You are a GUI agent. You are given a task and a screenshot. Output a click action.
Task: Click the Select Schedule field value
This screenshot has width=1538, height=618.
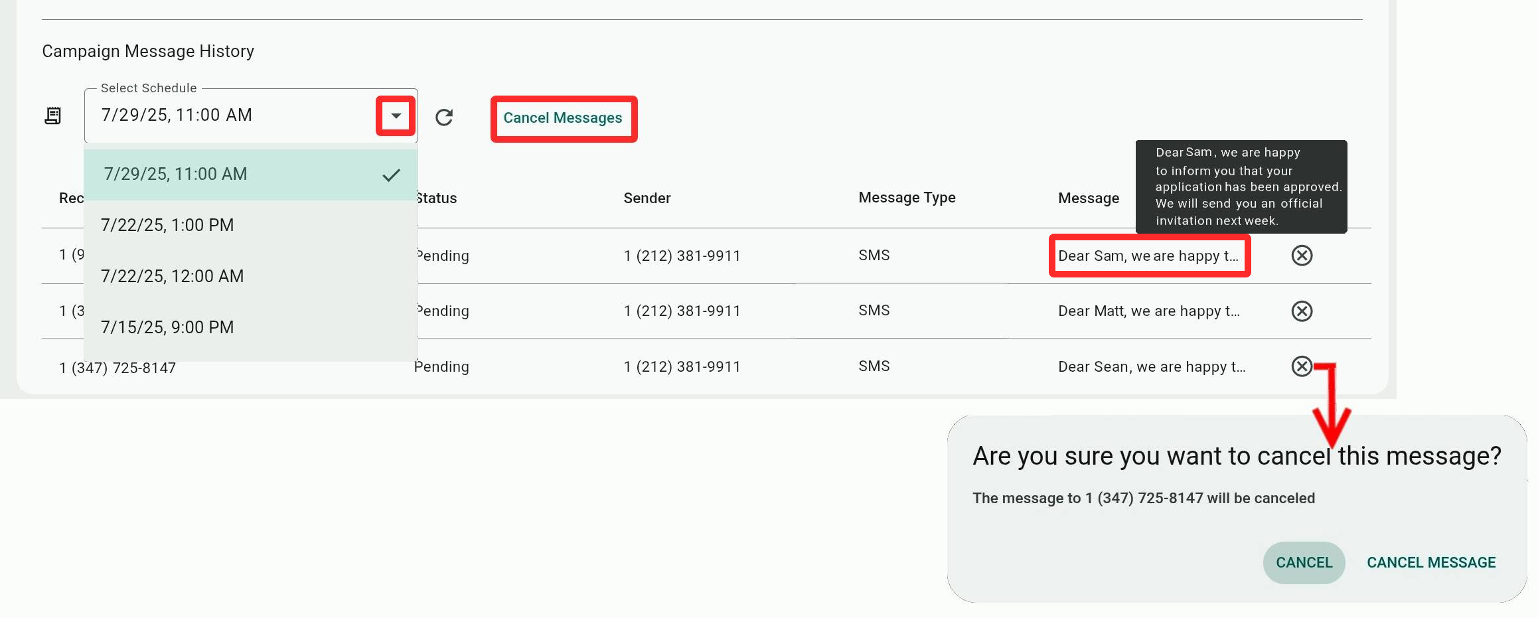click(177, 115)
